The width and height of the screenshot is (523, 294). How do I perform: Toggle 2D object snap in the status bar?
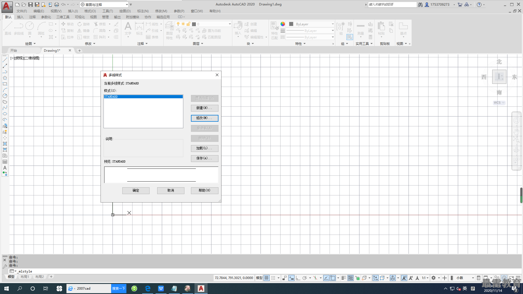(333, 278)
